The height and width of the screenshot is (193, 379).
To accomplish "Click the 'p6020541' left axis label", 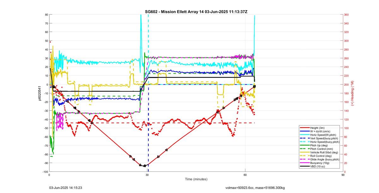I will tap(40, 93).
